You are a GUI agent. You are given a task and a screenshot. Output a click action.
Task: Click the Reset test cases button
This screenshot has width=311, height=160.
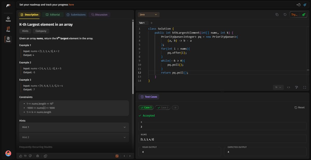click(x=300, y=108)
